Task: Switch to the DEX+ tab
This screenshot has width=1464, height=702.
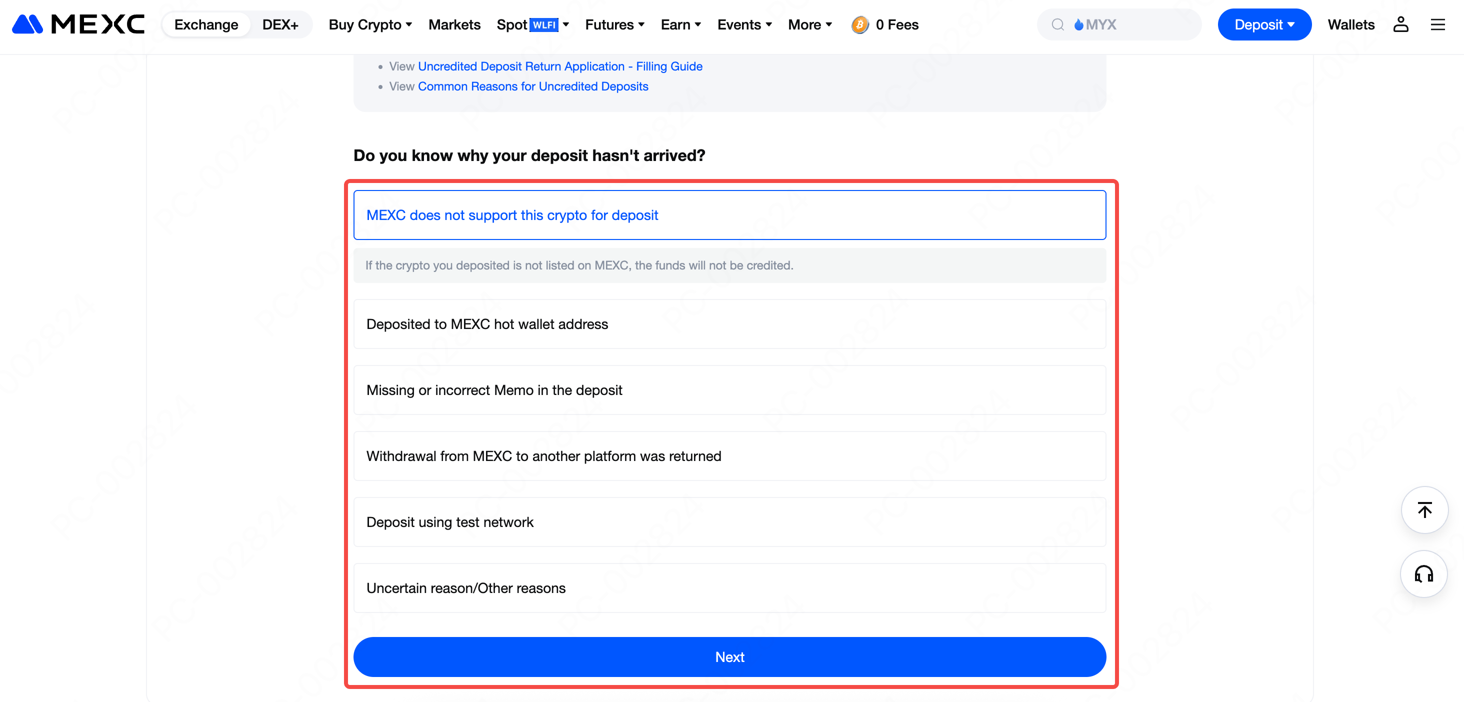Action: (x=280, y=24)
